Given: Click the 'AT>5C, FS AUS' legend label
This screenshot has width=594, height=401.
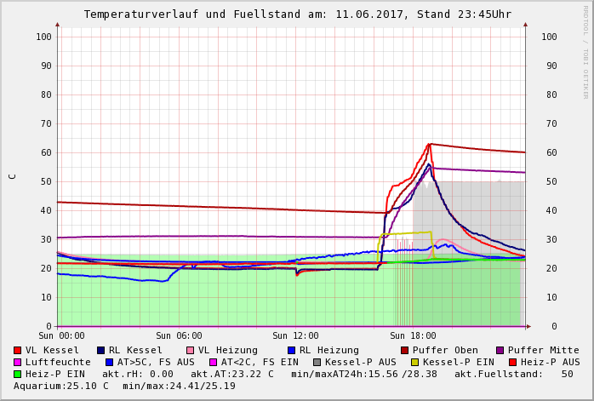Looking at the screenshot, I should [156, 362].
